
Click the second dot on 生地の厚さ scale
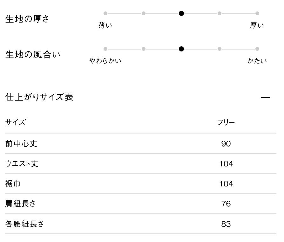(144, 13)
